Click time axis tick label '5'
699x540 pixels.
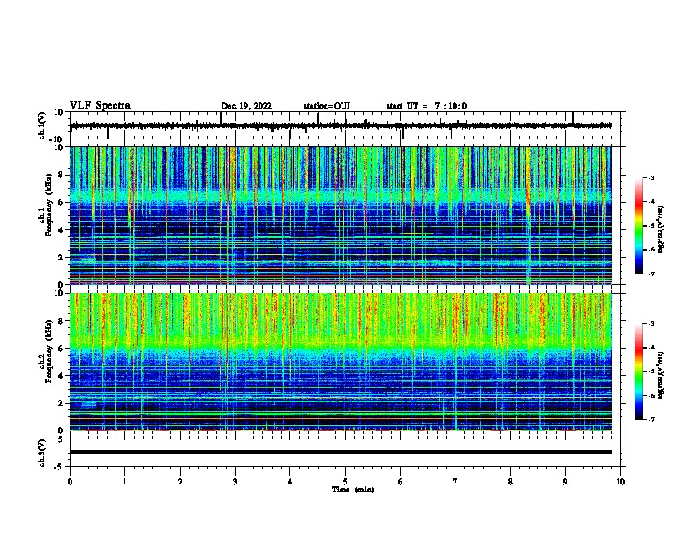[345, 482]
